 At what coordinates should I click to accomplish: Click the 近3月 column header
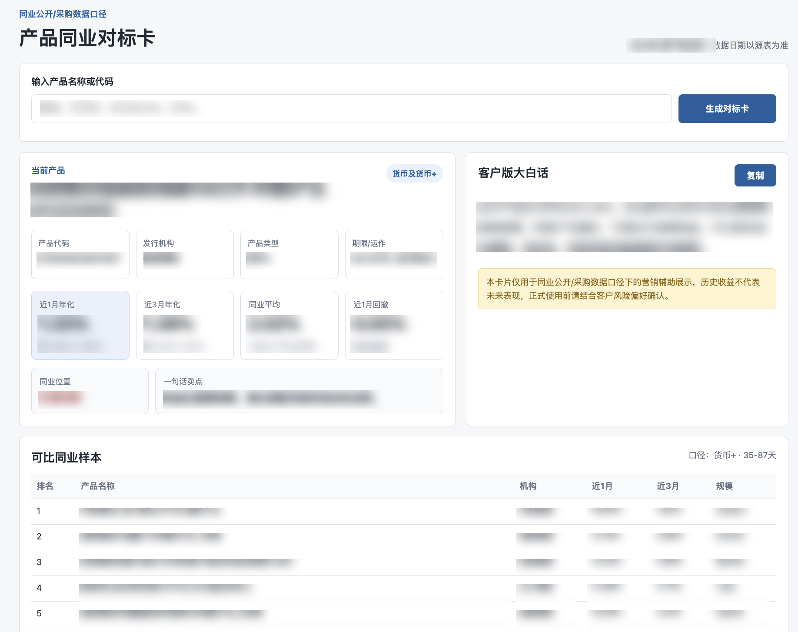[x=668, y=486]
